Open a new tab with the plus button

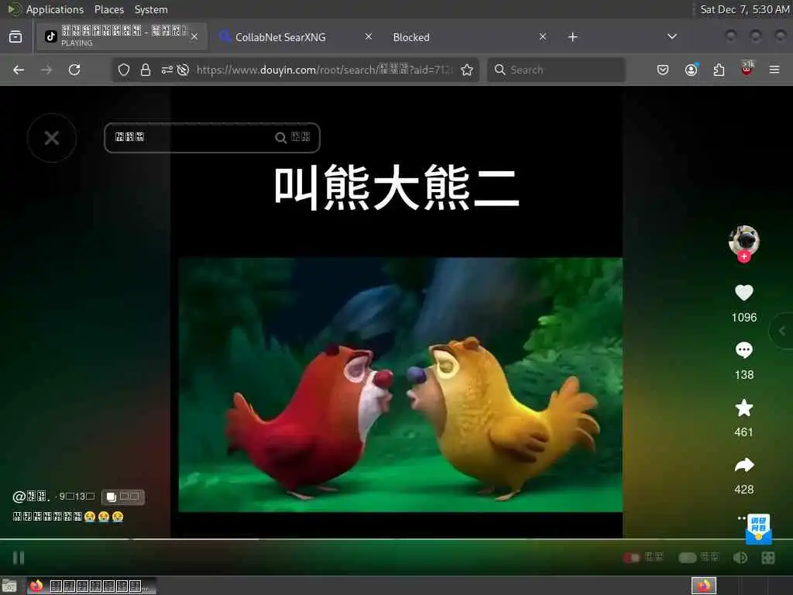pyautogui.click(x=572, y=37)
